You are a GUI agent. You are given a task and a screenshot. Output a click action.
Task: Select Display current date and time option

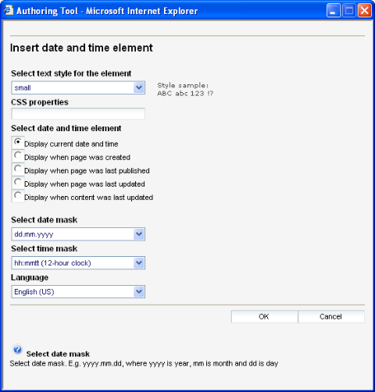coord(18,142)
